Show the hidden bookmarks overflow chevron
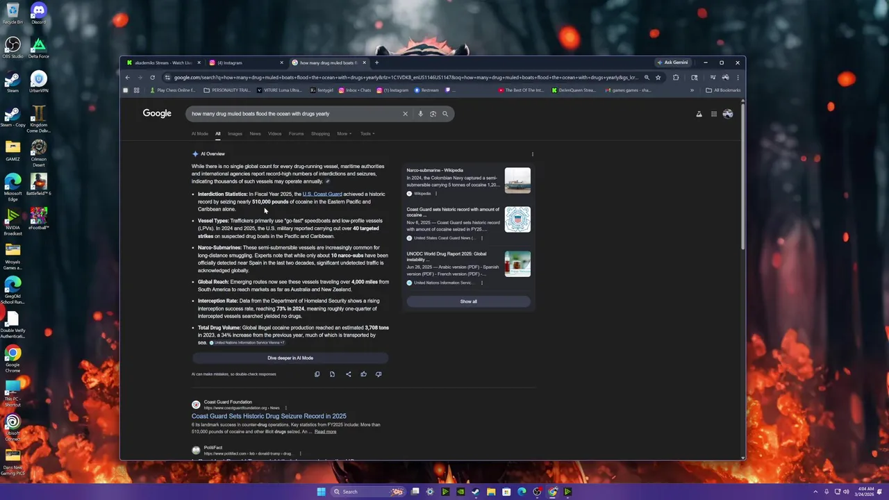The image size is (889, 500). tap(692, 90)
